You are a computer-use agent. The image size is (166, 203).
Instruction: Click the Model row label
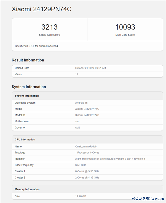click(18, 109)
